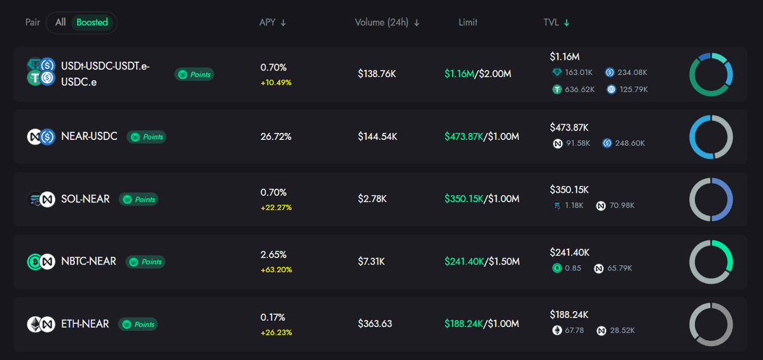Click the SOL-NEAR pair token icon

click(x=41, y=199)
